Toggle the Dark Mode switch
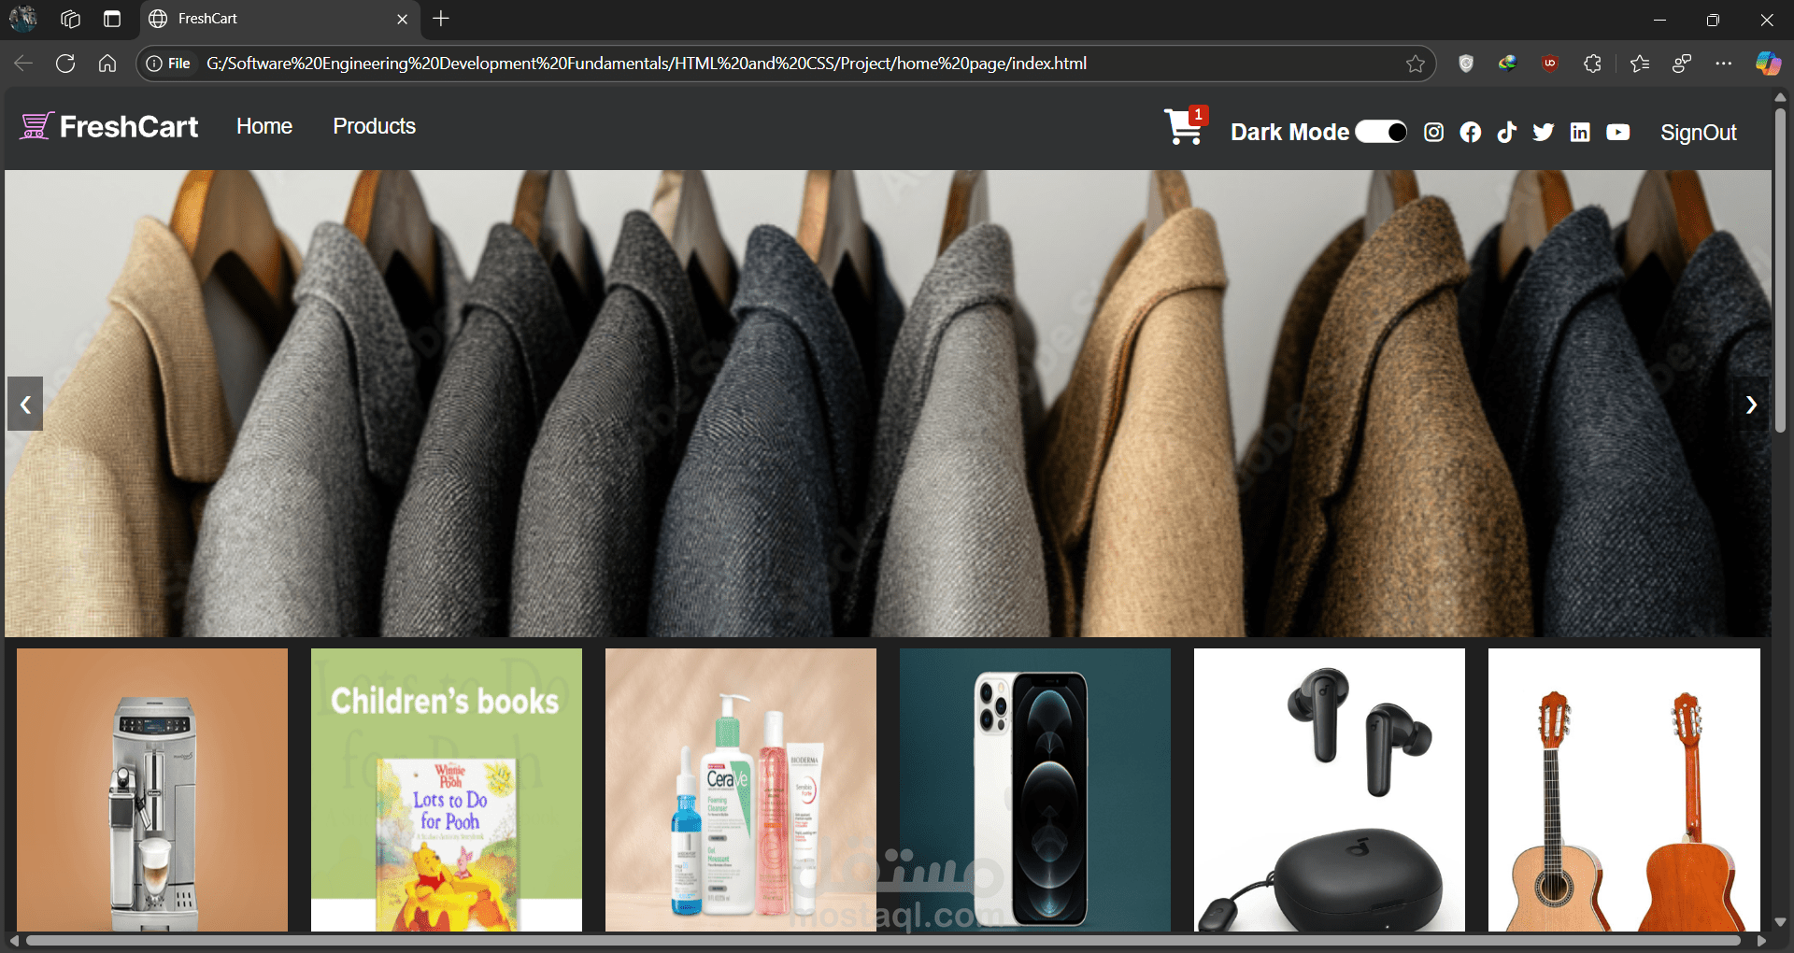The height and width of the screenshot is (953, 1794). tap(1381, 132)
